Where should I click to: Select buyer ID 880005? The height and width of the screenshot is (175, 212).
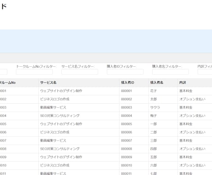(126, 124)
